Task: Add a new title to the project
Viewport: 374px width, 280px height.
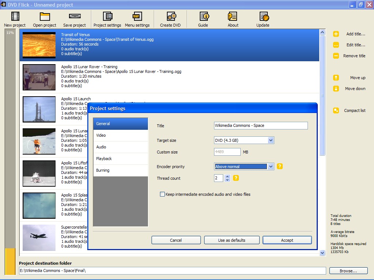Action: pyautogui.click(x=346, y=34)
